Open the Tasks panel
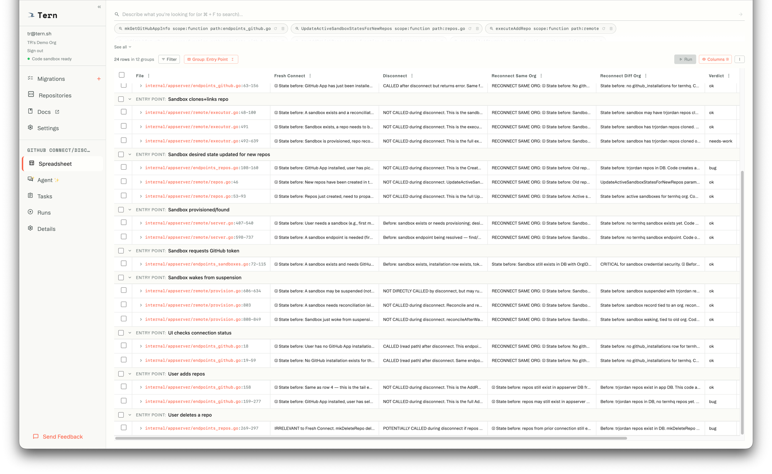Image resolution: width=772 pixels, height=474 pixels. pyautogui.click(x=45, y=196)
